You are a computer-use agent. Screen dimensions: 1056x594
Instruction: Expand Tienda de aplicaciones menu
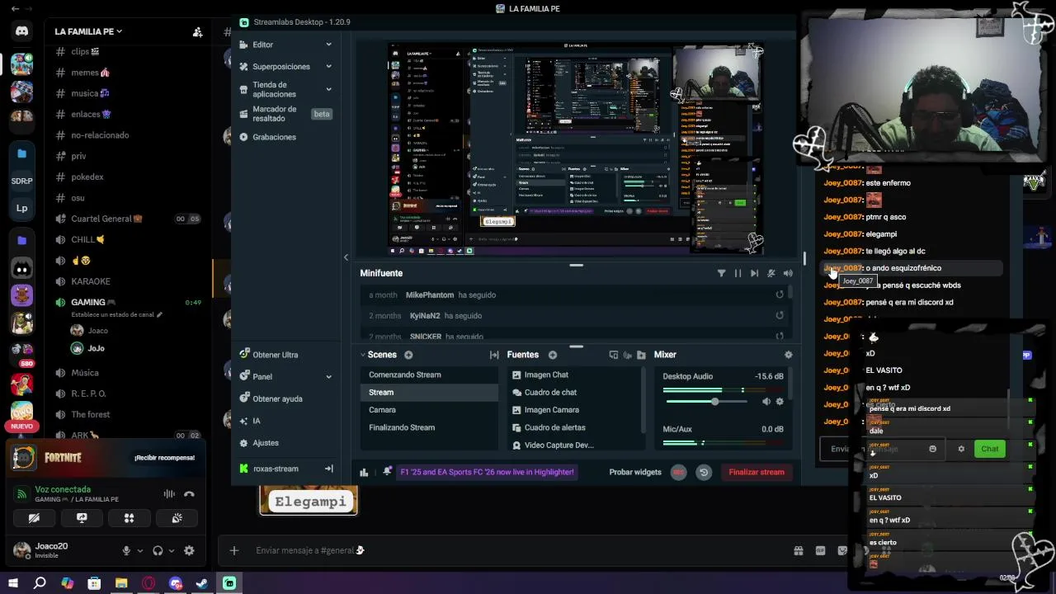[x=285, y=89]
